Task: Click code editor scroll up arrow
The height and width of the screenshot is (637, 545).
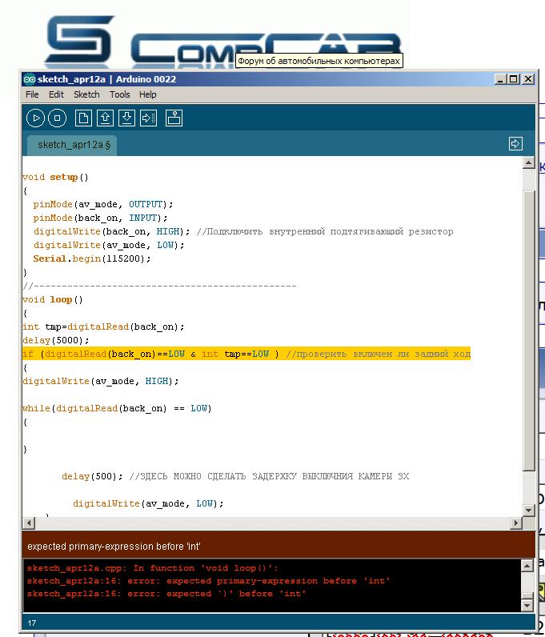Action: point(528,162)
